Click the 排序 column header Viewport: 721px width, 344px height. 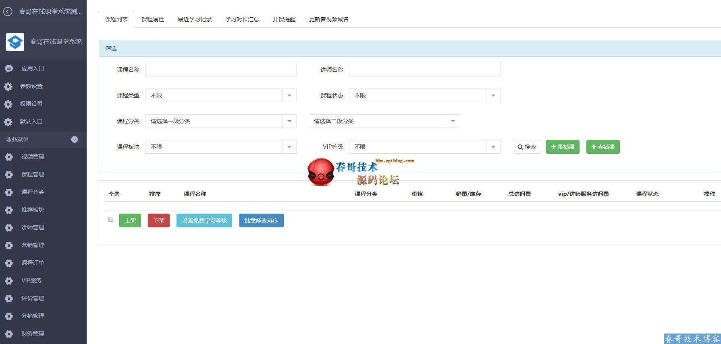coord(155,194)
